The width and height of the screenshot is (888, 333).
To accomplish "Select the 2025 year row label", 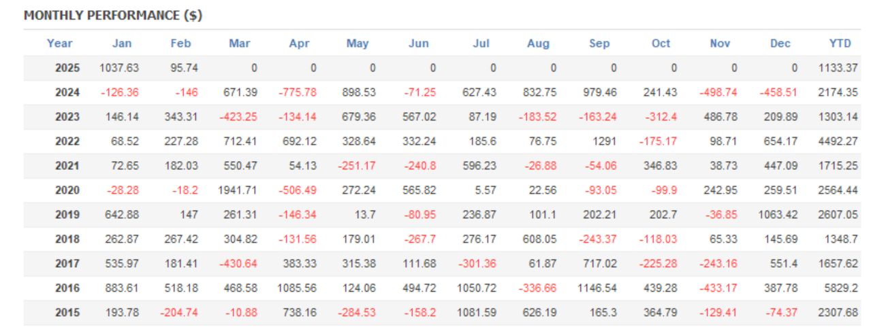I will (x=67, y=68).
